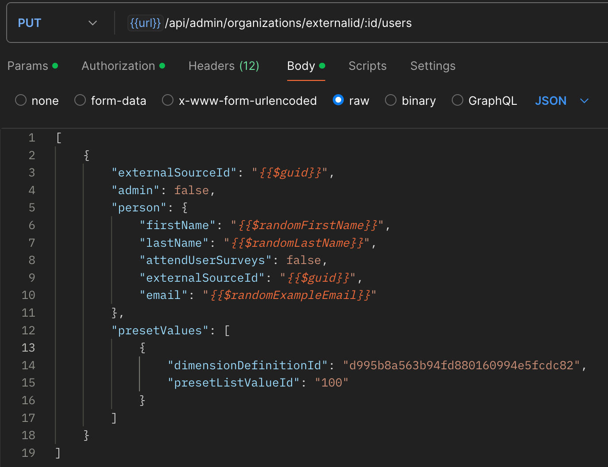This screenshot has height=467, width=608.
Task: Click the {{$randomFirstName}} variable
Action: 308,225
